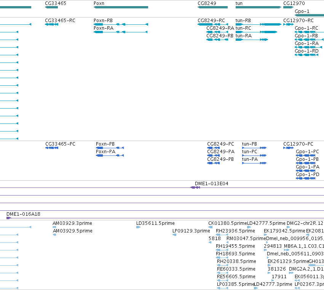Viewport: 324px width, 290px height.
Task: Select protein label CG8249-PB
Action: point(220,159)
